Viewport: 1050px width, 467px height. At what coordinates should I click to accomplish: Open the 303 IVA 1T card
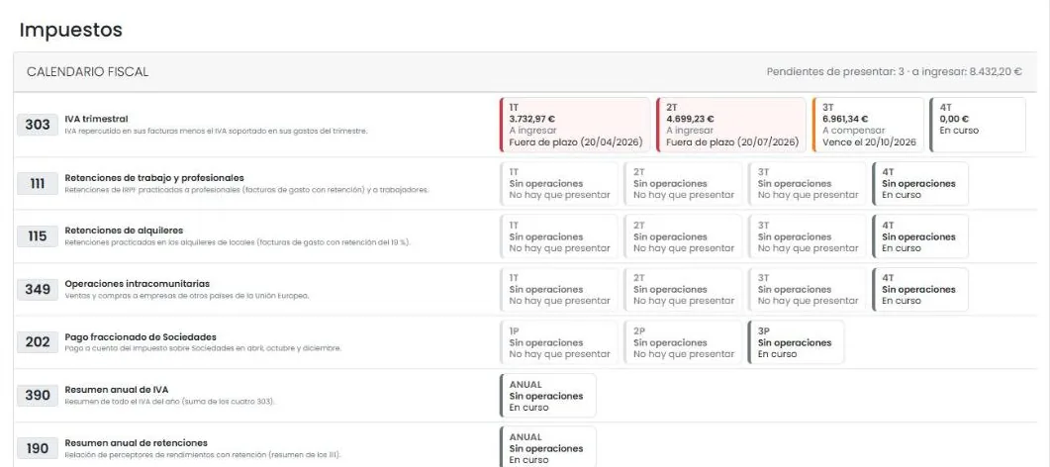575,125
